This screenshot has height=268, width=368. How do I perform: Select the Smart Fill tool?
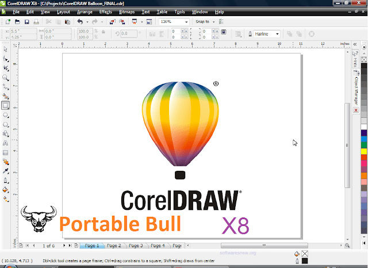pyautogui.click(x=5, y=96)
